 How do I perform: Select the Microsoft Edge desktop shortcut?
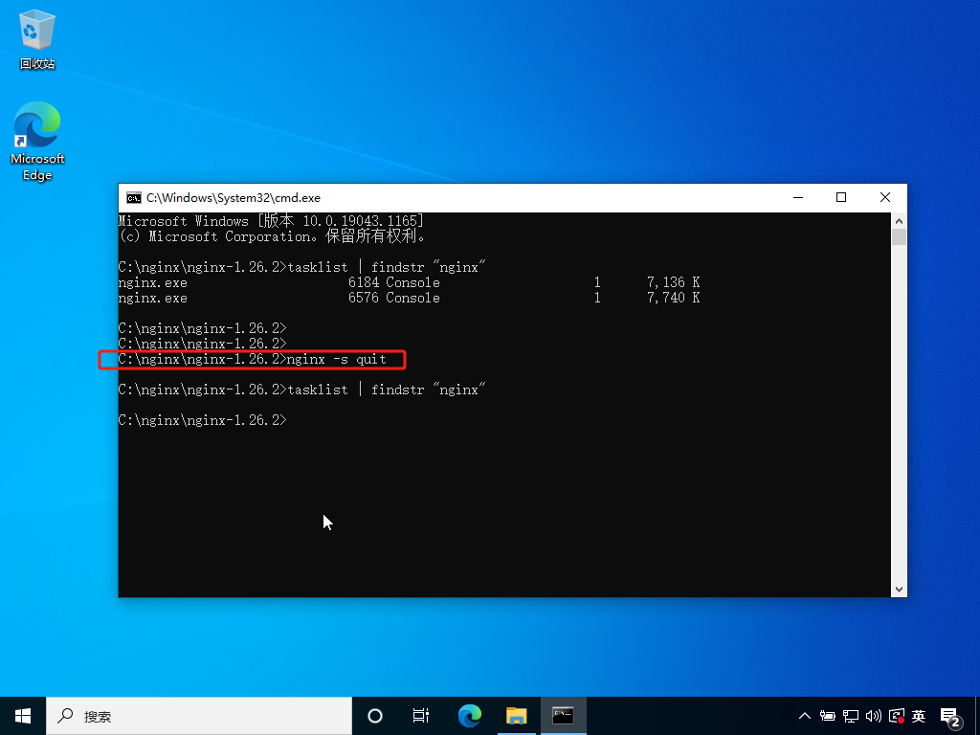(x=37, y=142)
